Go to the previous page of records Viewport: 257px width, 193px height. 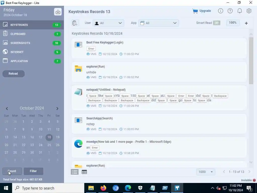[224, 172]
